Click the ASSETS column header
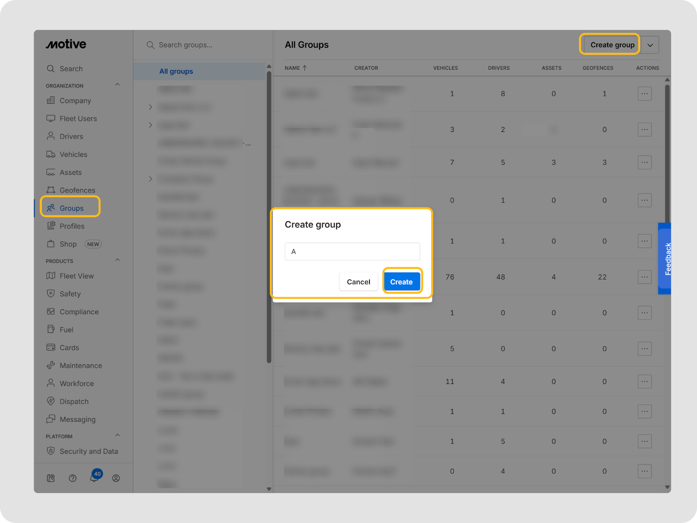The width and height of the screenshot is (697, 523). 552,68
